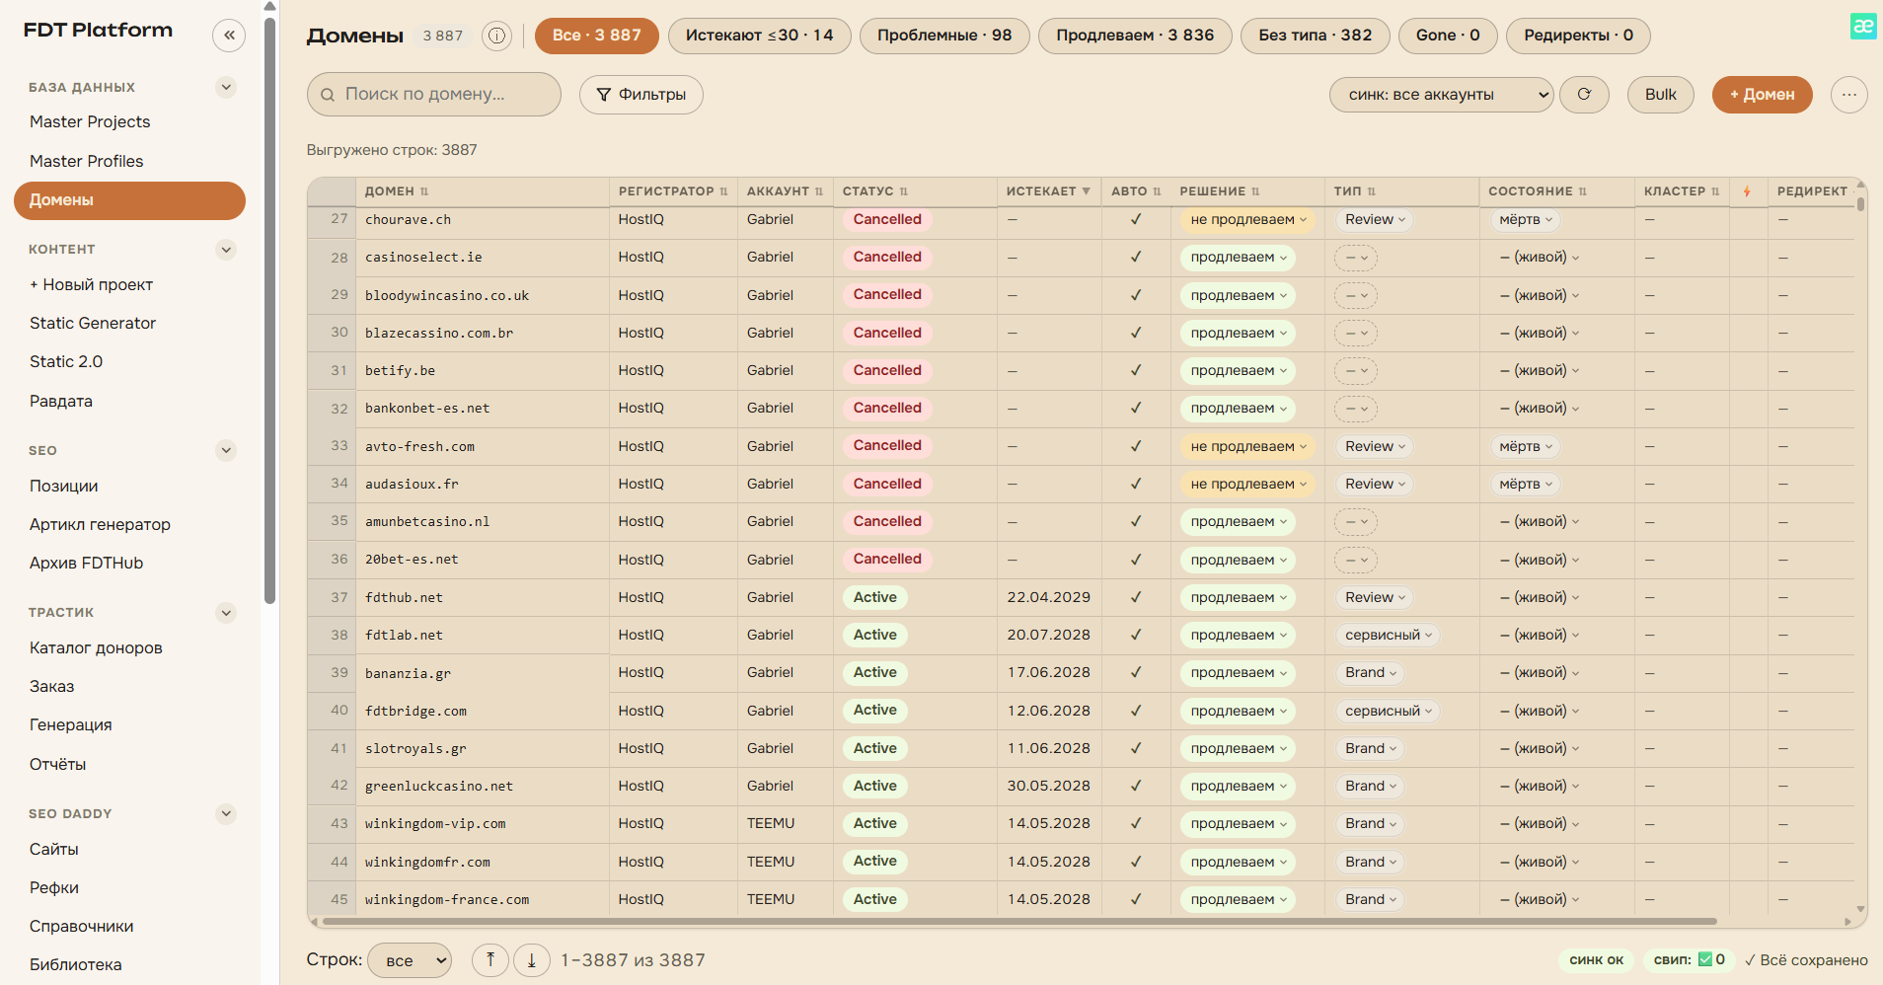
Task: Collapse the sidebar with double-chevron icon
Action: (x=229, y=36)
